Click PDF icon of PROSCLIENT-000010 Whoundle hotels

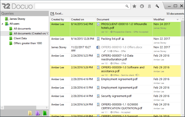[98, 24]
